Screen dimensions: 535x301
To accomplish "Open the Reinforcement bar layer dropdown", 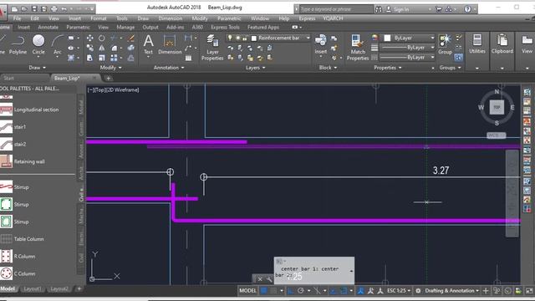I will [x=308, y=38].
